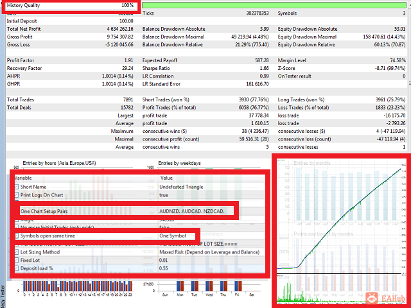
Task: Select the Total Trades value 7891
Action: click(x=128, y=99)
